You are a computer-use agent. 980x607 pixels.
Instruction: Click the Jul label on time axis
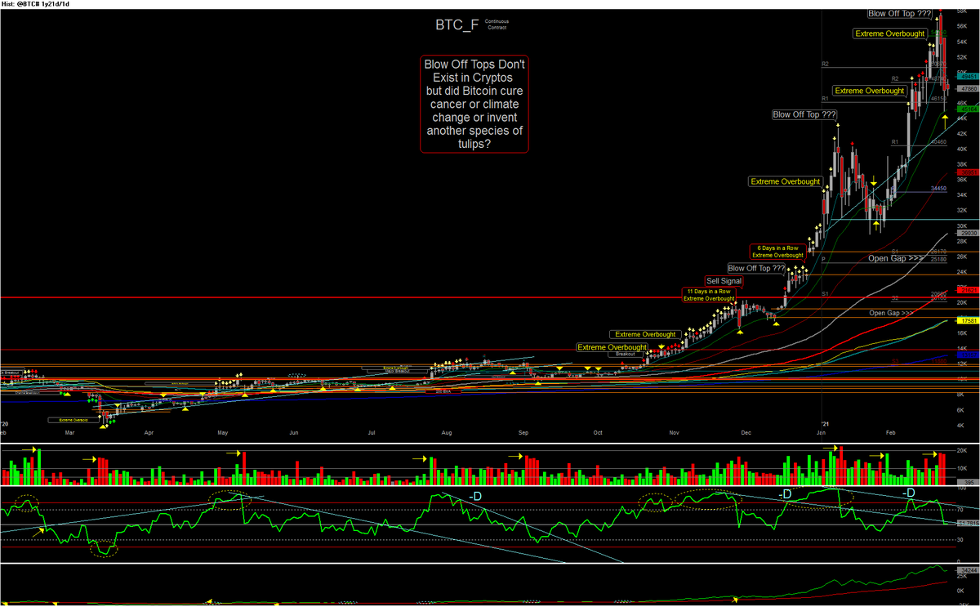point(371,431)
